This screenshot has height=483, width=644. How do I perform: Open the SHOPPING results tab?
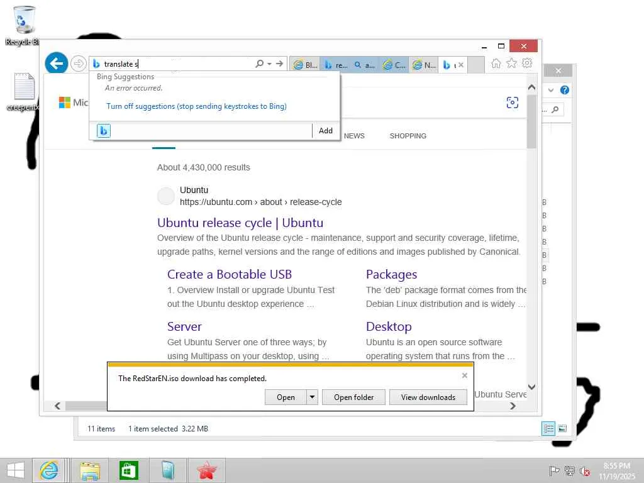[408, 136]
